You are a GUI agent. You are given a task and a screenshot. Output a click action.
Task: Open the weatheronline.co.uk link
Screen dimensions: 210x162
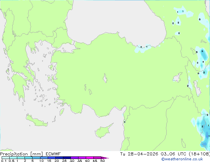click(182, 159)
